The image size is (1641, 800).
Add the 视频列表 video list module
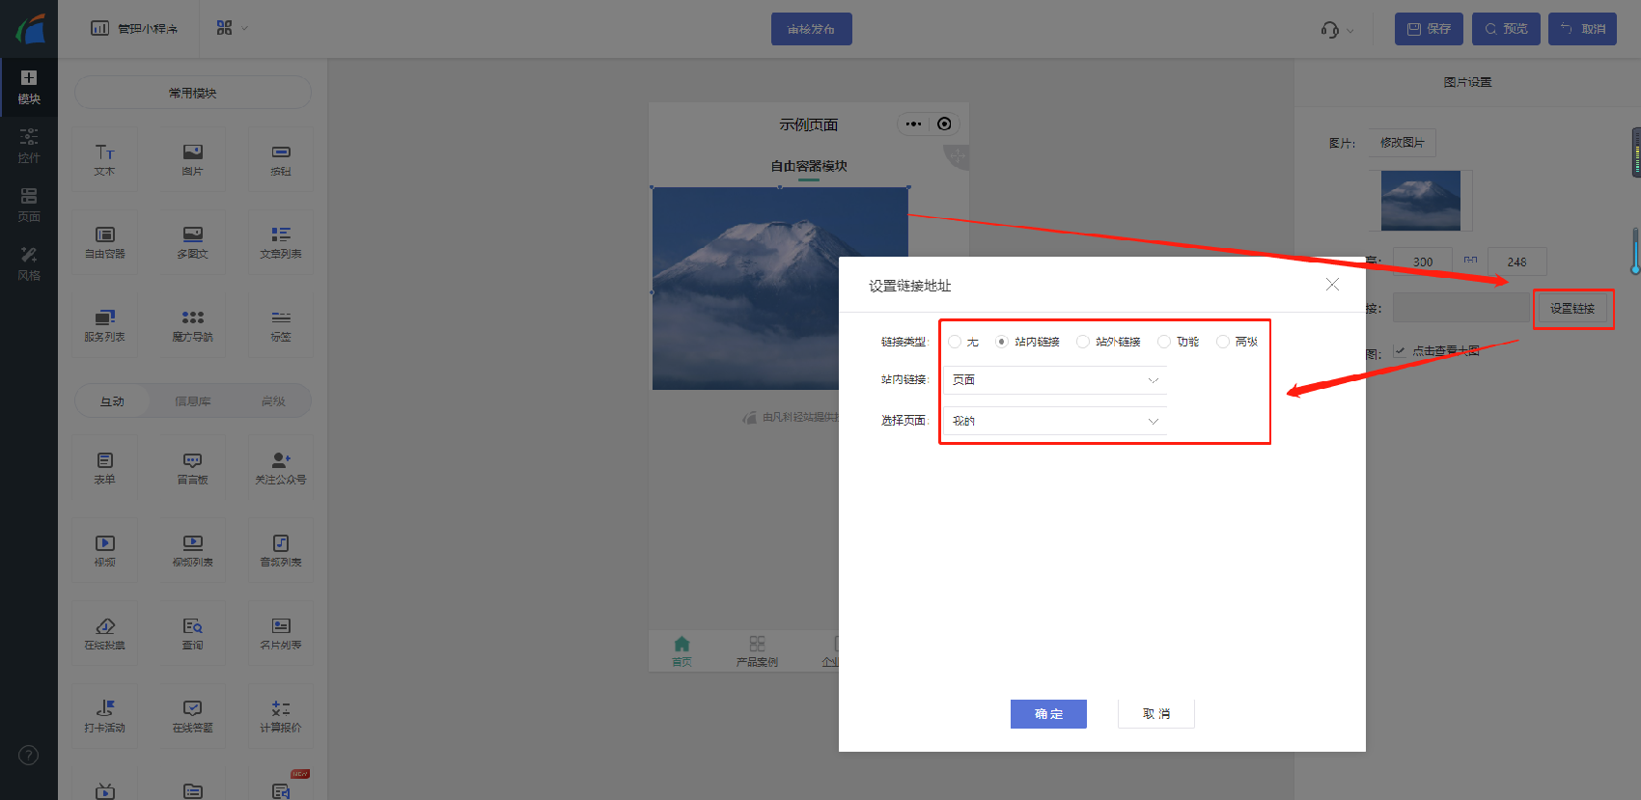[x=192, y=550]
